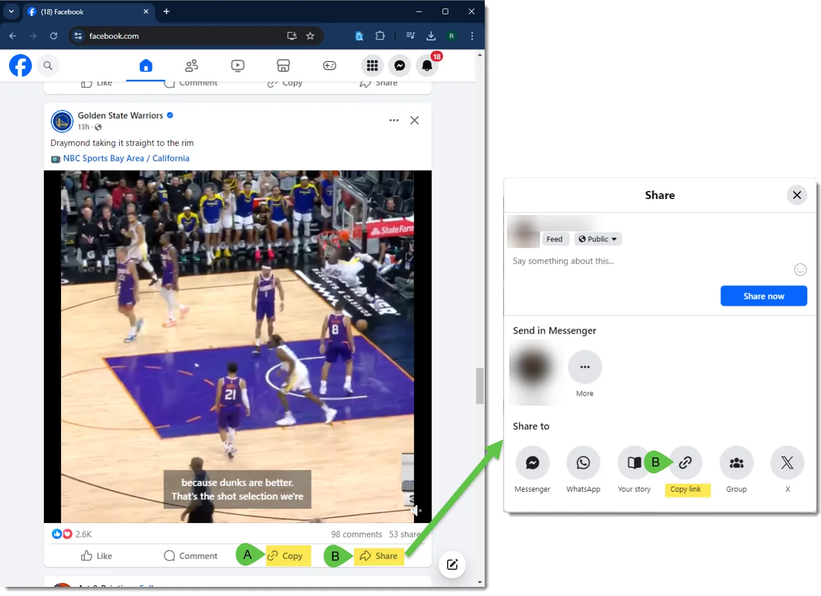Share to Group icon
The width and height of the screenshot is (821, 596).
tap(737, 463)
